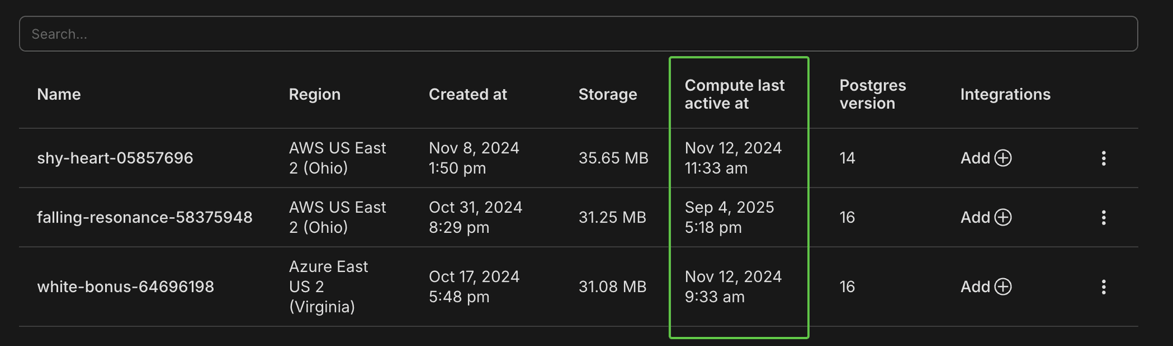
Task: Open more options menu for shy-heart-05857696
Action: [1103, 158]
